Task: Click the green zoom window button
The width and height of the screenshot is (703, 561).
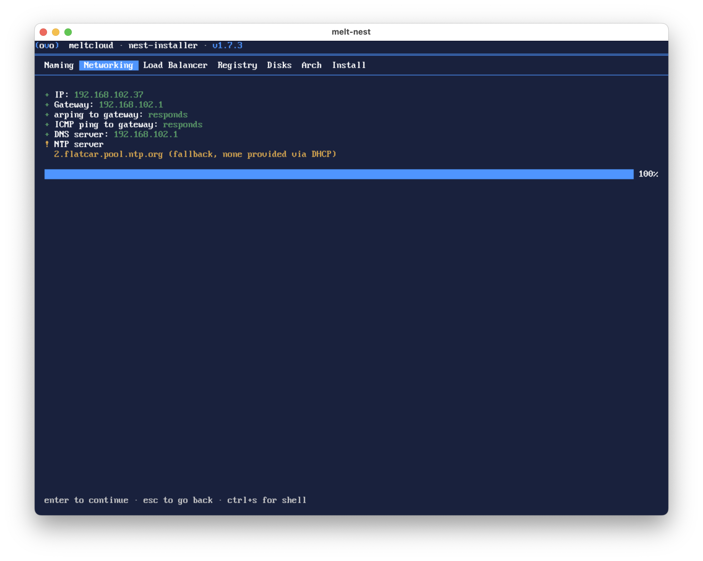Action: click(x=68, y=32)
